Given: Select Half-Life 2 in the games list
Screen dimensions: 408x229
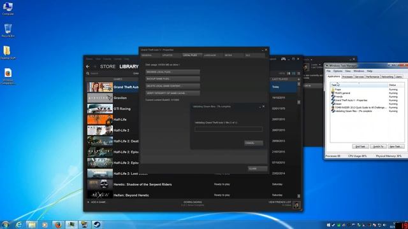Looking at the screenshot, I should click(x=121, y=130).
